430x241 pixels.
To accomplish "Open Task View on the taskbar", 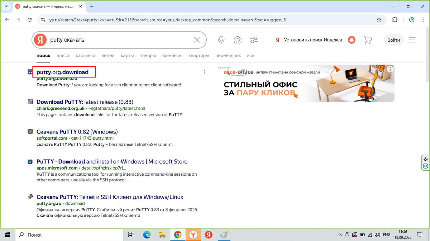I will pyautogui.click(x=131, y=235).
